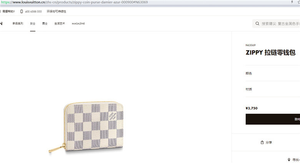Click the black purchase call button

pyautogui.click(x=273, y=119)
